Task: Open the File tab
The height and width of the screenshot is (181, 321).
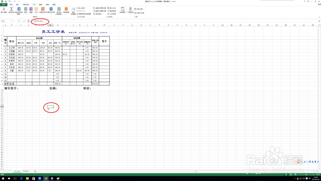Action: point(4,5)
